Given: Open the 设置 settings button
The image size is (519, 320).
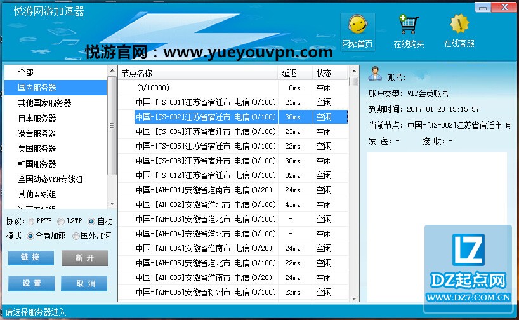Looking at the screenshot, I should pos(32,283).
